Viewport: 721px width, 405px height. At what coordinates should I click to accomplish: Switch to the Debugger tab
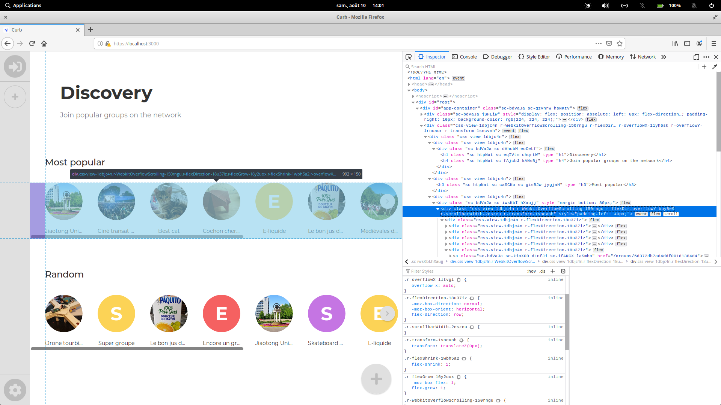tap(501, 57)
